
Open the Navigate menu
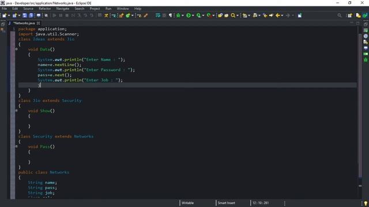coord(63,9)
